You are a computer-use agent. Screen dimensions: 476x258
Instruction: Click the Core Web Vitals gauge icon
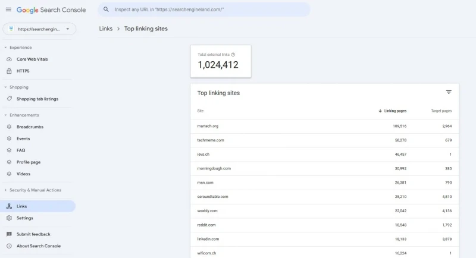tap(9, 59)
